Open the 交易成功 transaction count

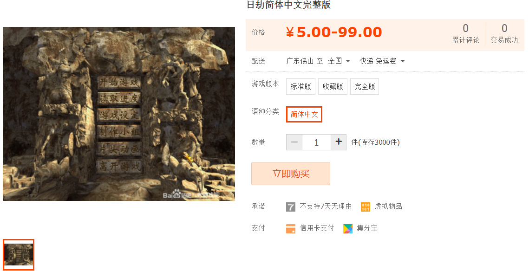coord(504,33)
